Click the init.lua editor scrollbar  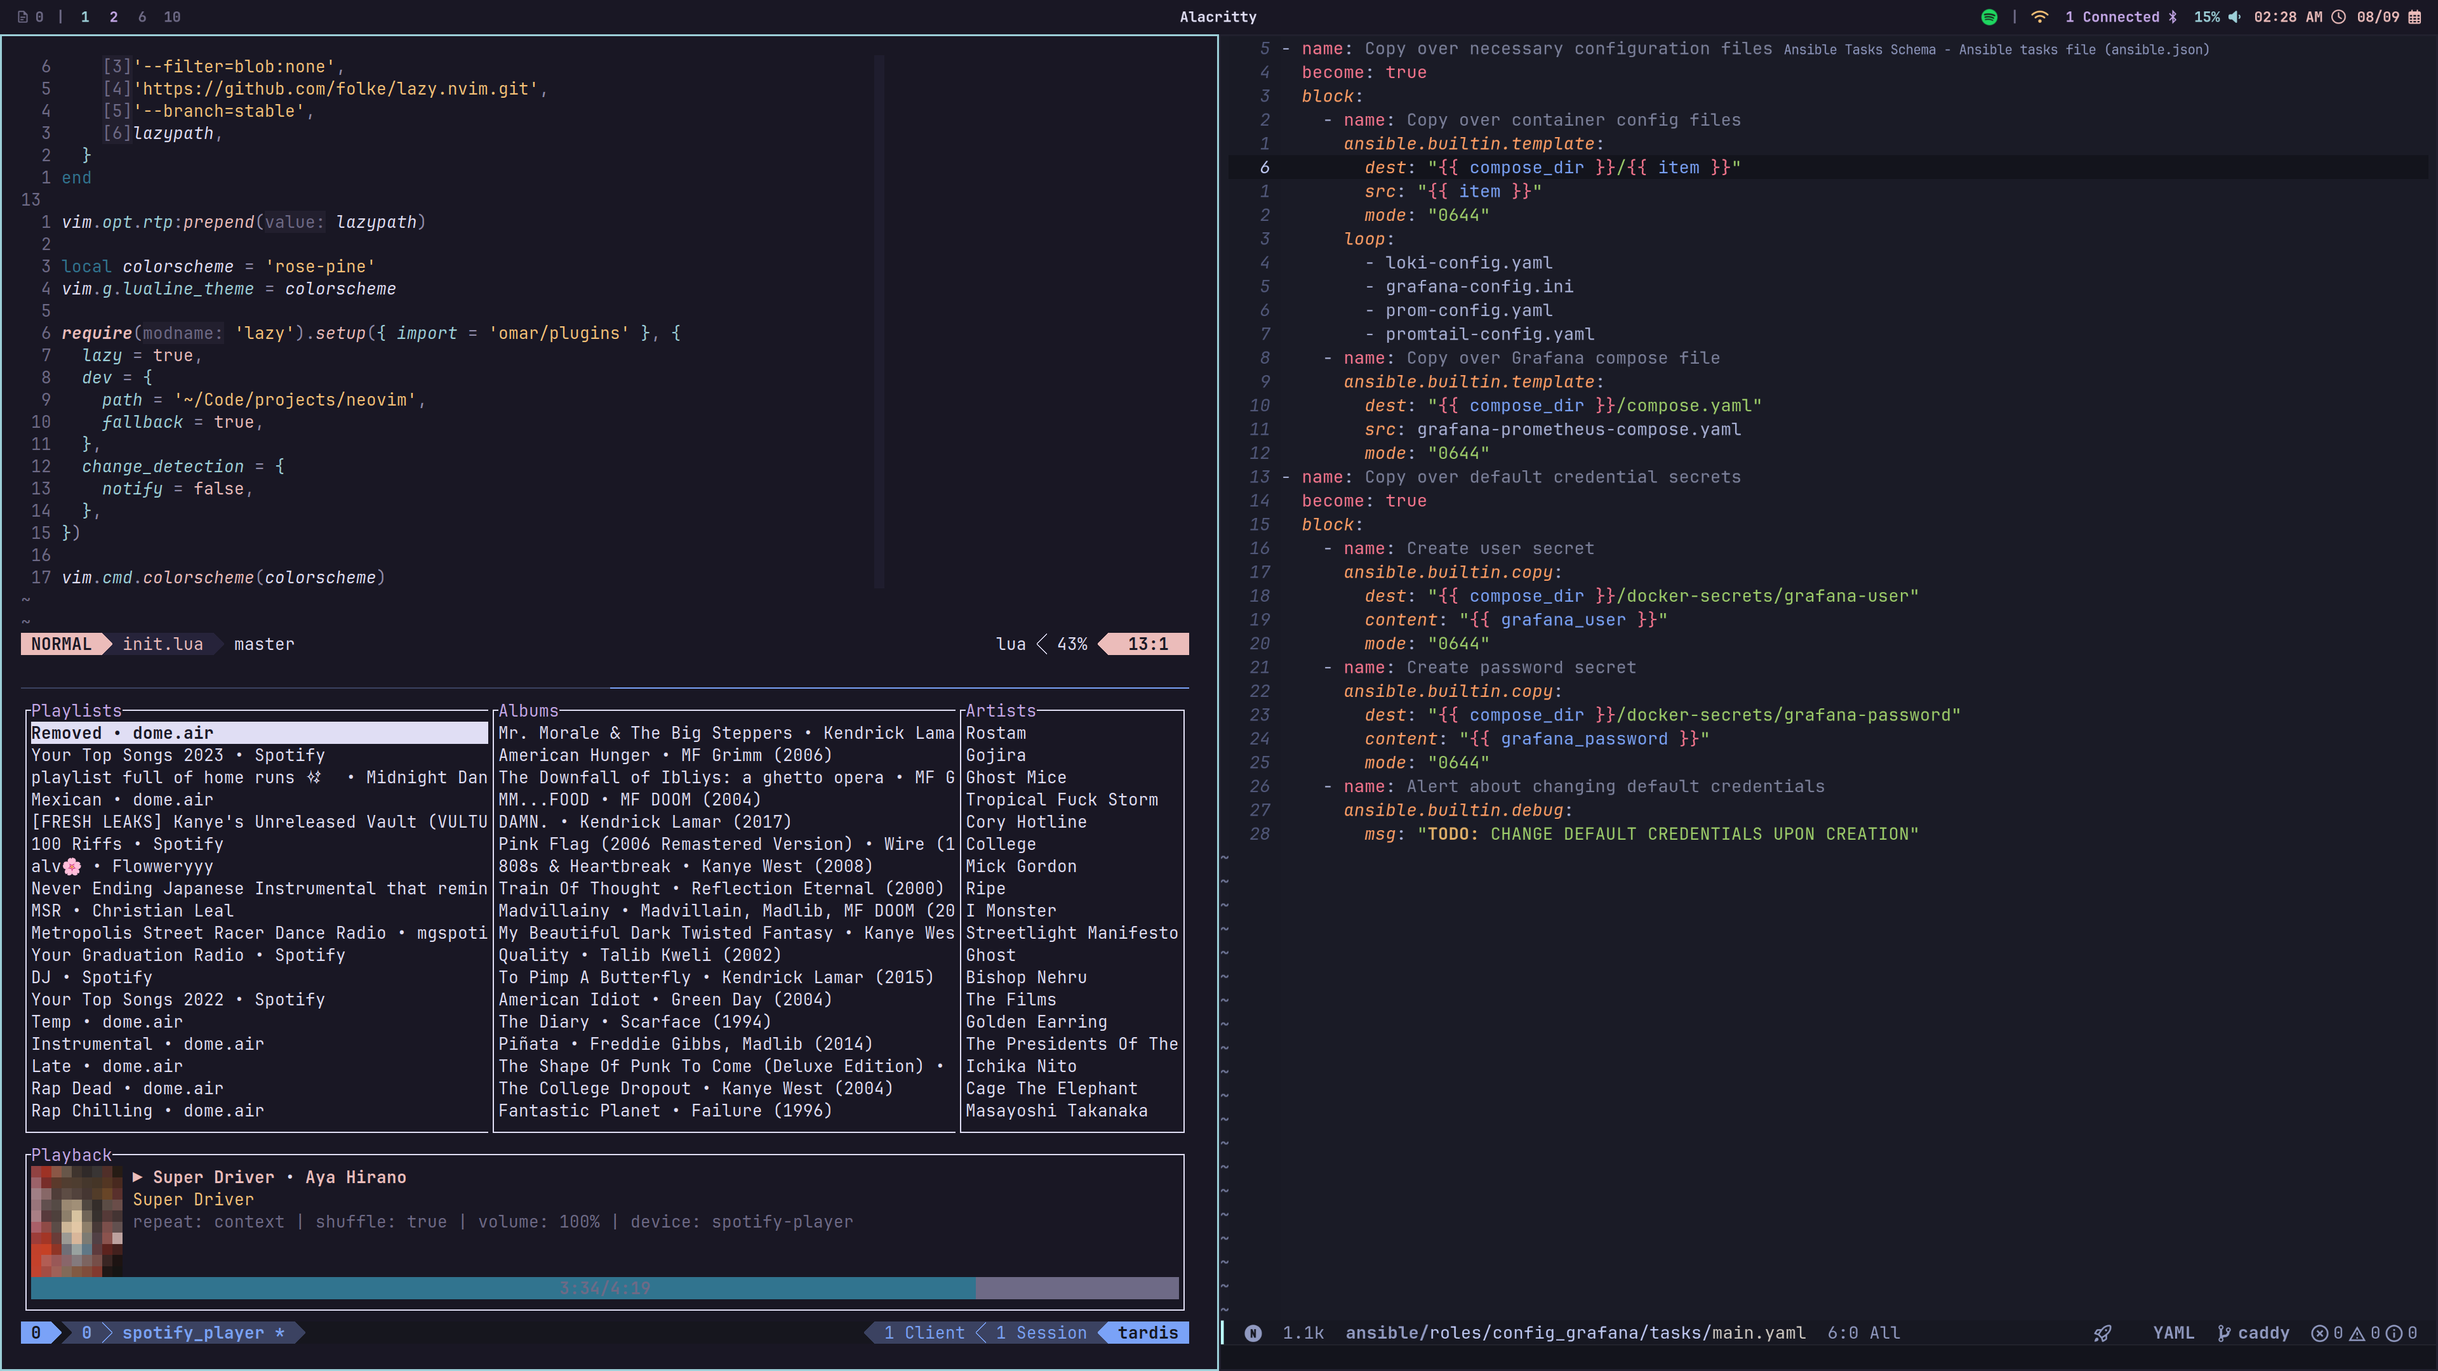(x=879, y=322)
